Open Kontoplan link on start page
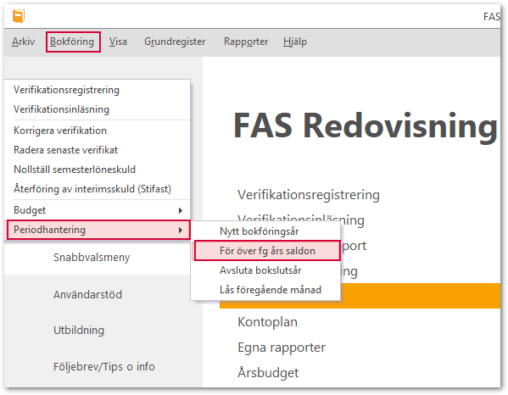 click(x=268, y=322)
